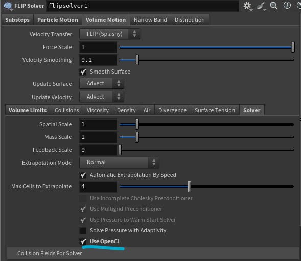Open the Divergence sub-tab
The image size is (301, 261).
click(x=172, y=110)
